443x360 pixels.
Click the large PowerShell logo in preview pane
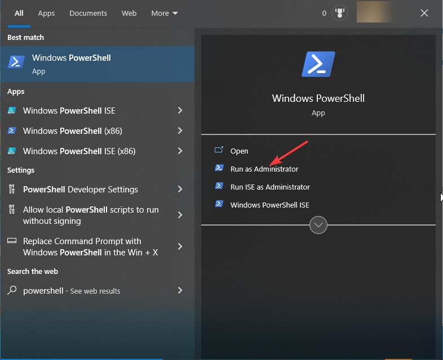pyautogui.click(x=318, y=64)
